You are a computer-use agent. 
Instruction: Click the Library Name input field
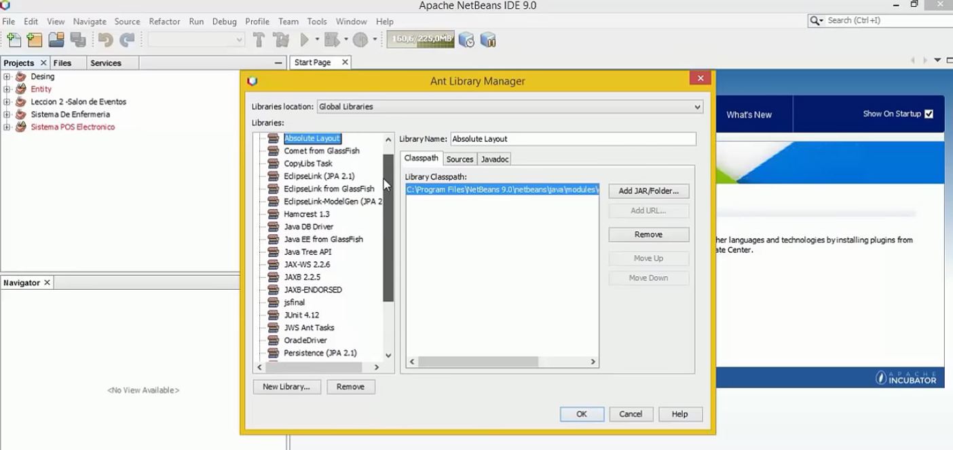pyautogui.click(x=573, y=138)
